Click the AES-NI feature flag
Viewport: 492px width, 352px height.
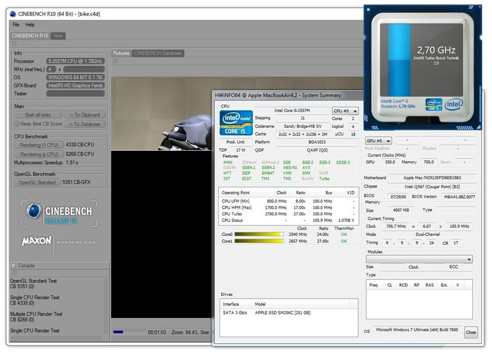click(x=290, y=167)
